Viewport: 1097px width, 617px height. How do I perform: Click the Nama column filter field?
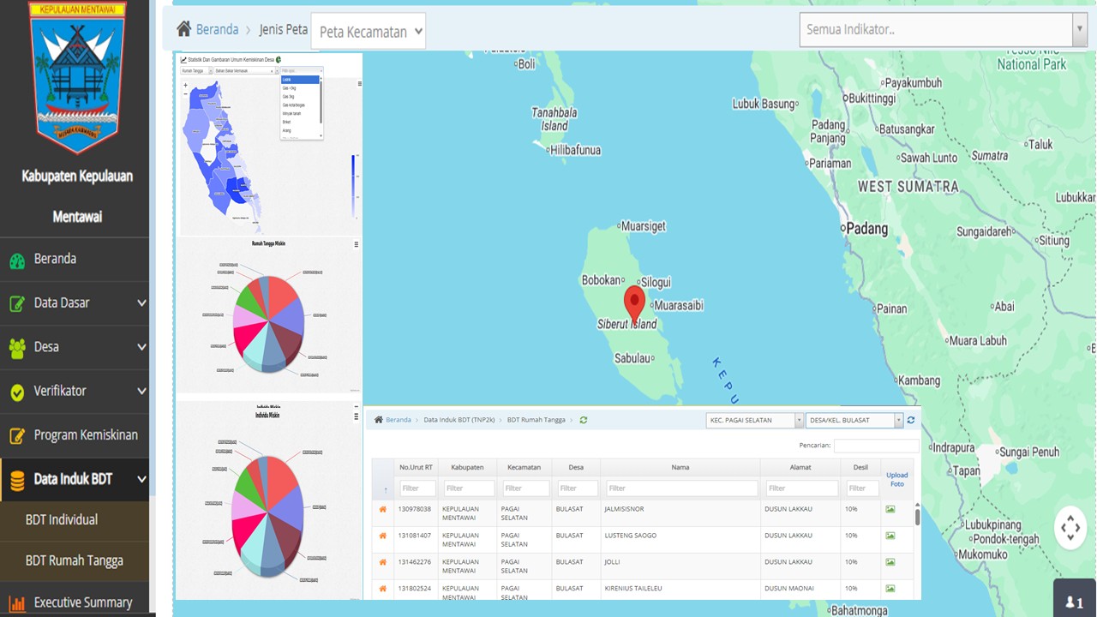click(x=681, y=488)
